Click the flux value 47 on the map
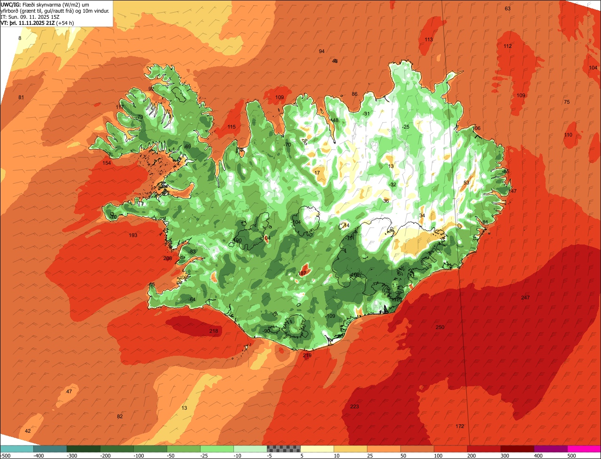The height and width of the screenshot is (459, 601). pyautogui.click(x=69, y=391)
